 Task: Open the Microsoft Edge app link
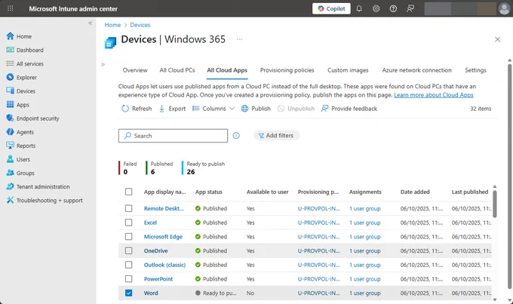pos(163,237)
